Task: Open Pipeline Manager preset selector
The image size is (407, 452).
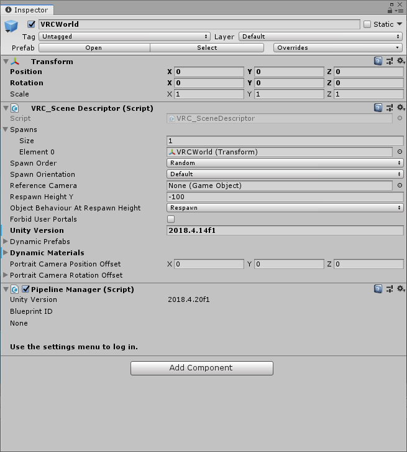Action: (390, 289)
